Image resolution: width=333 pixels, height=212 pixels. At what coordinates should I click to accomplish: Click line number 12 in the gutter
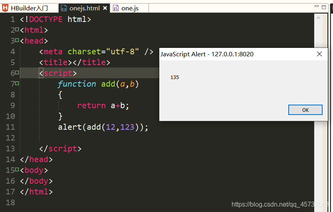point(10,138)
